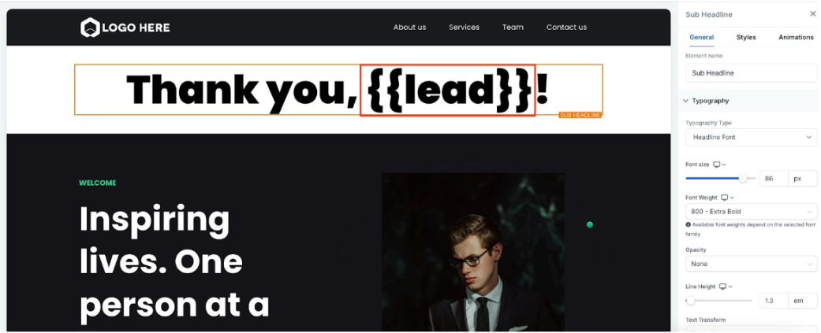Open the Opacity dropdown

point(751,264)
